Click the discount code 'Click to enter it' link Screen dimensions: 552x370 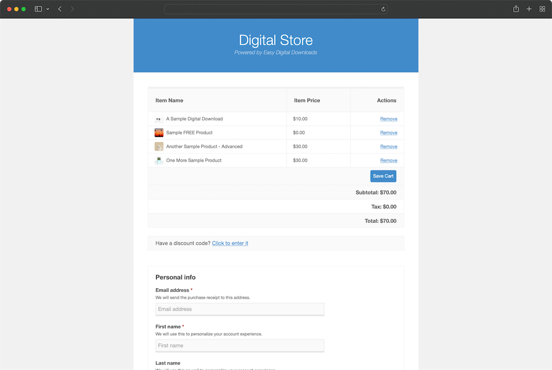click(230, 243)
